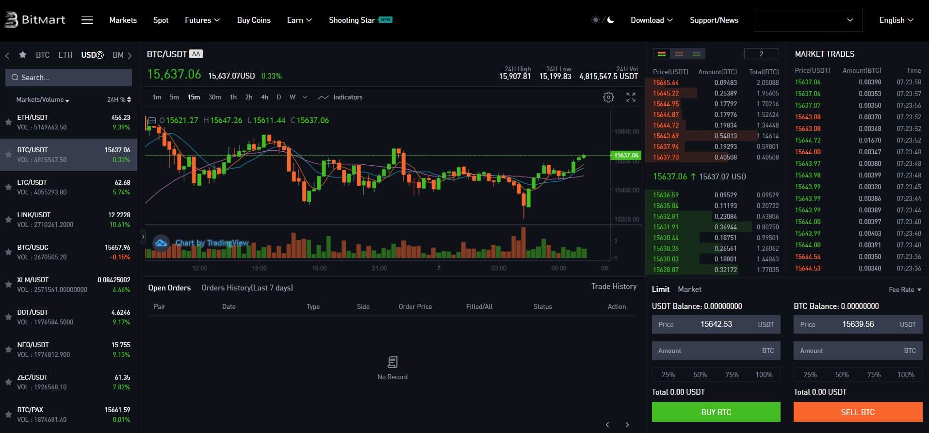Favorite the BTC/PAX pair star
The height and width of the screenshot is (433, 929).
click(8, 415)
